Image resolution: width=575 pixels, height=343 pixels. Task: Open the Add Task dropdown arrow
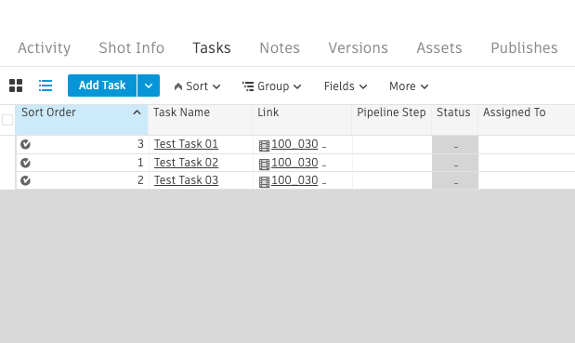(149, 86)
